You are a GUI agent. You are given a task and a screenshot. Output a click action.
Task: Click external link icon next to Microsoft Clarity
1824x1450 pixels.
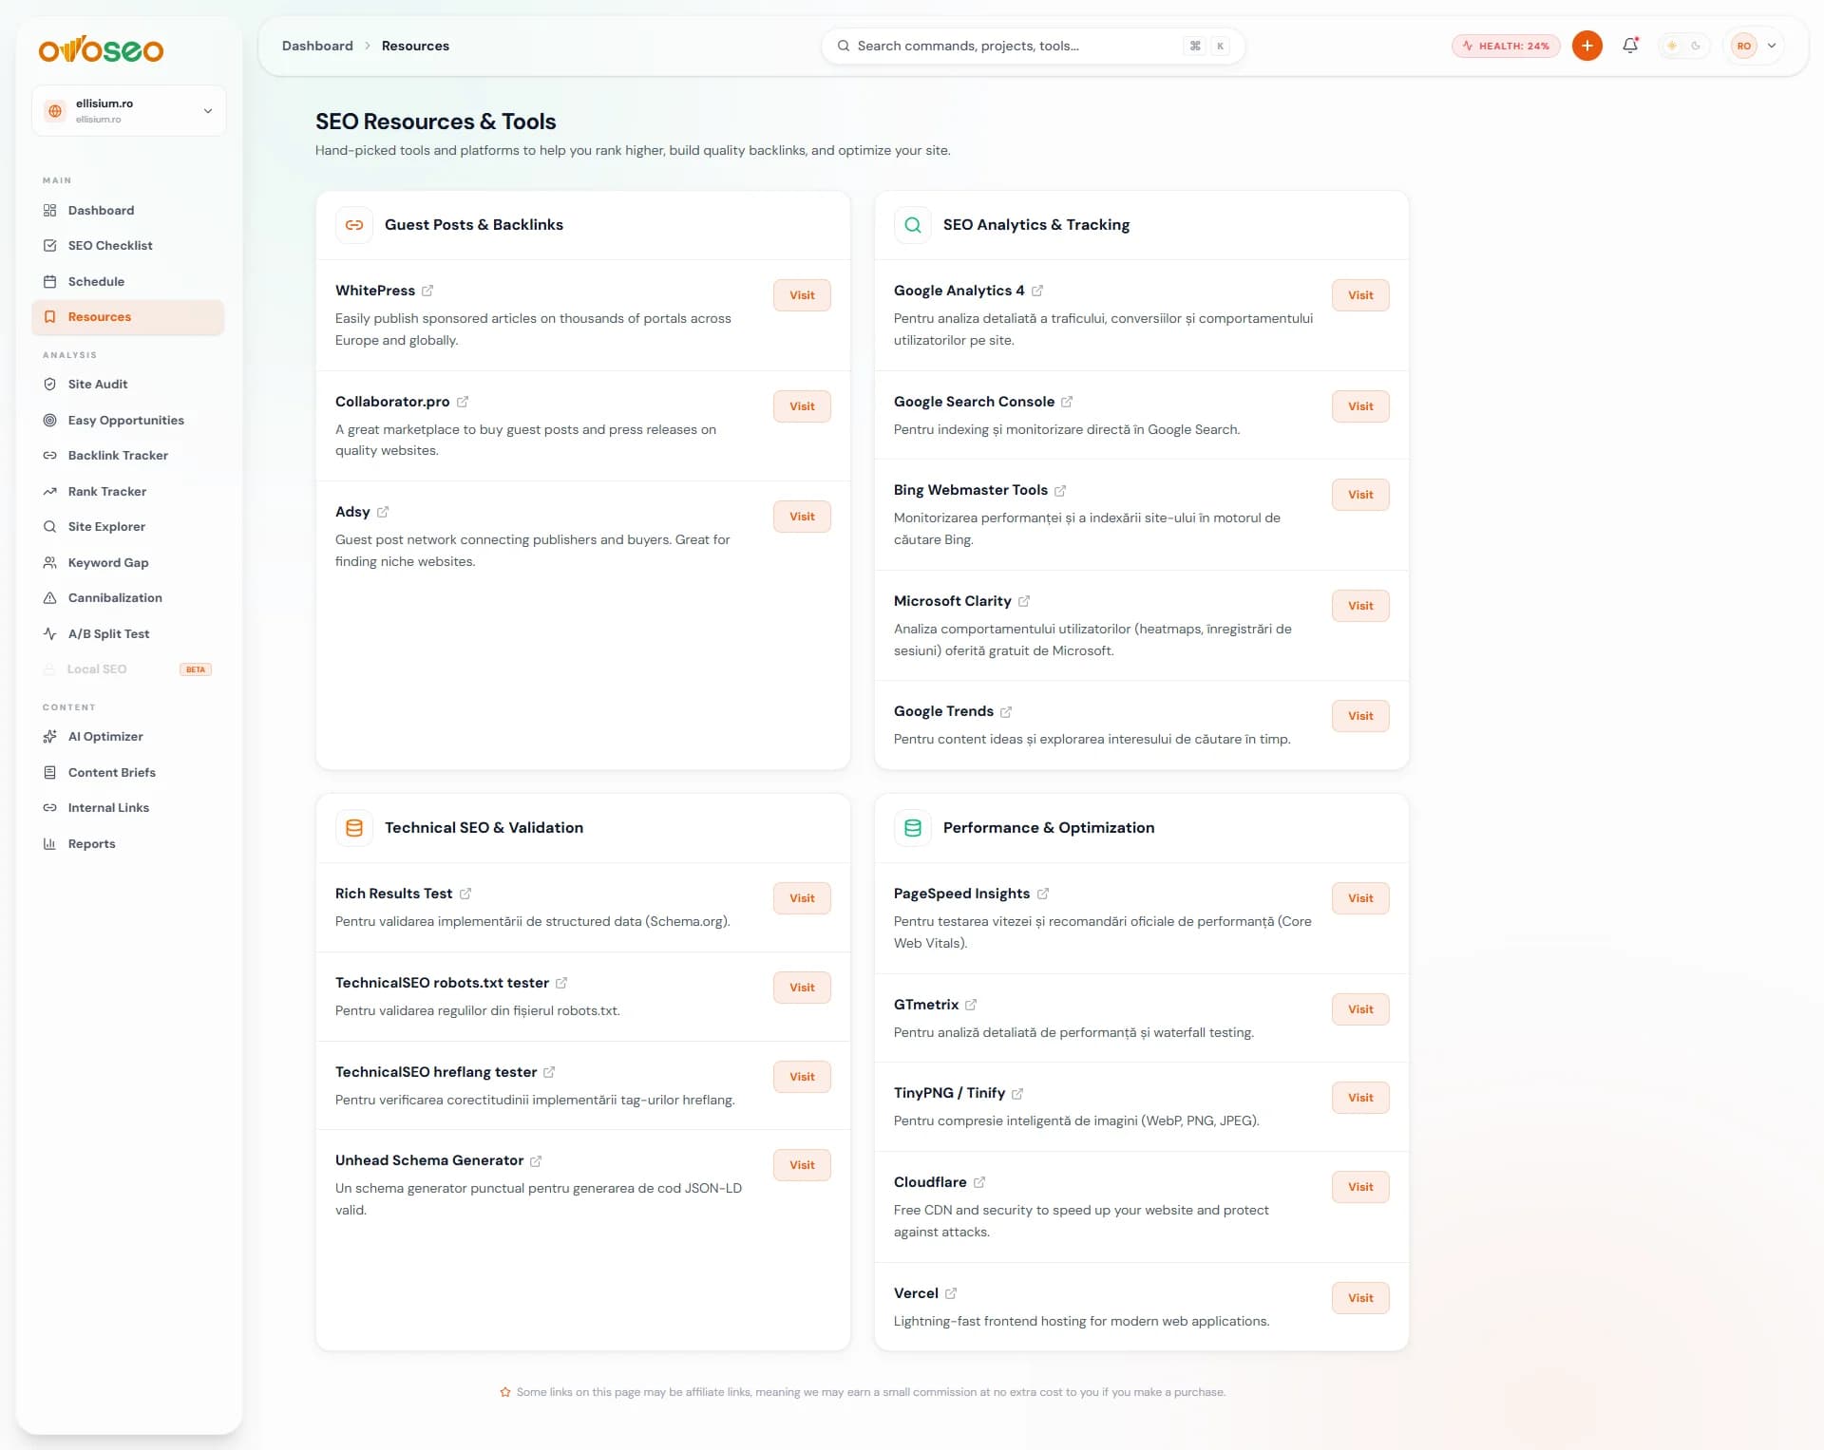[x=1024, y=601]
